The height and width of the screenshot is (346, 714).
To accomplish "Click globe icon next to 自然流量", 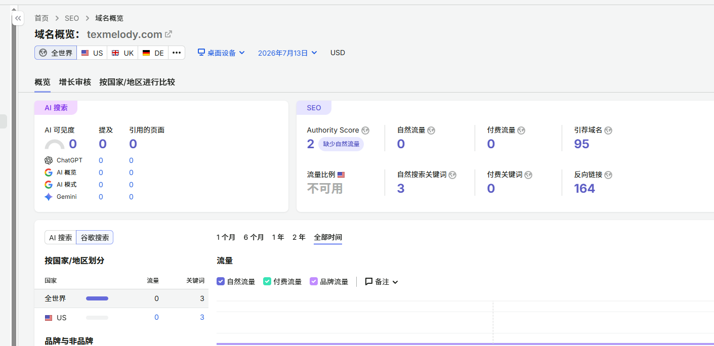I will 431,131.
